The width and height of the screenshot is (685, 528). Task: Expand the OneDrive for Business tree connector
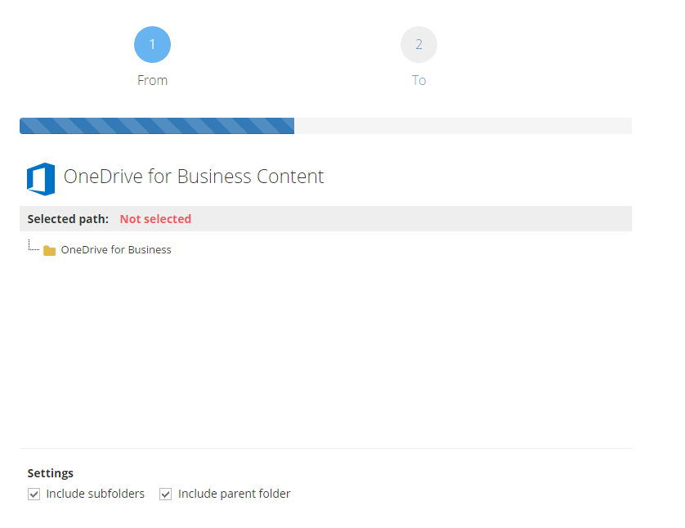coord(34,245)
